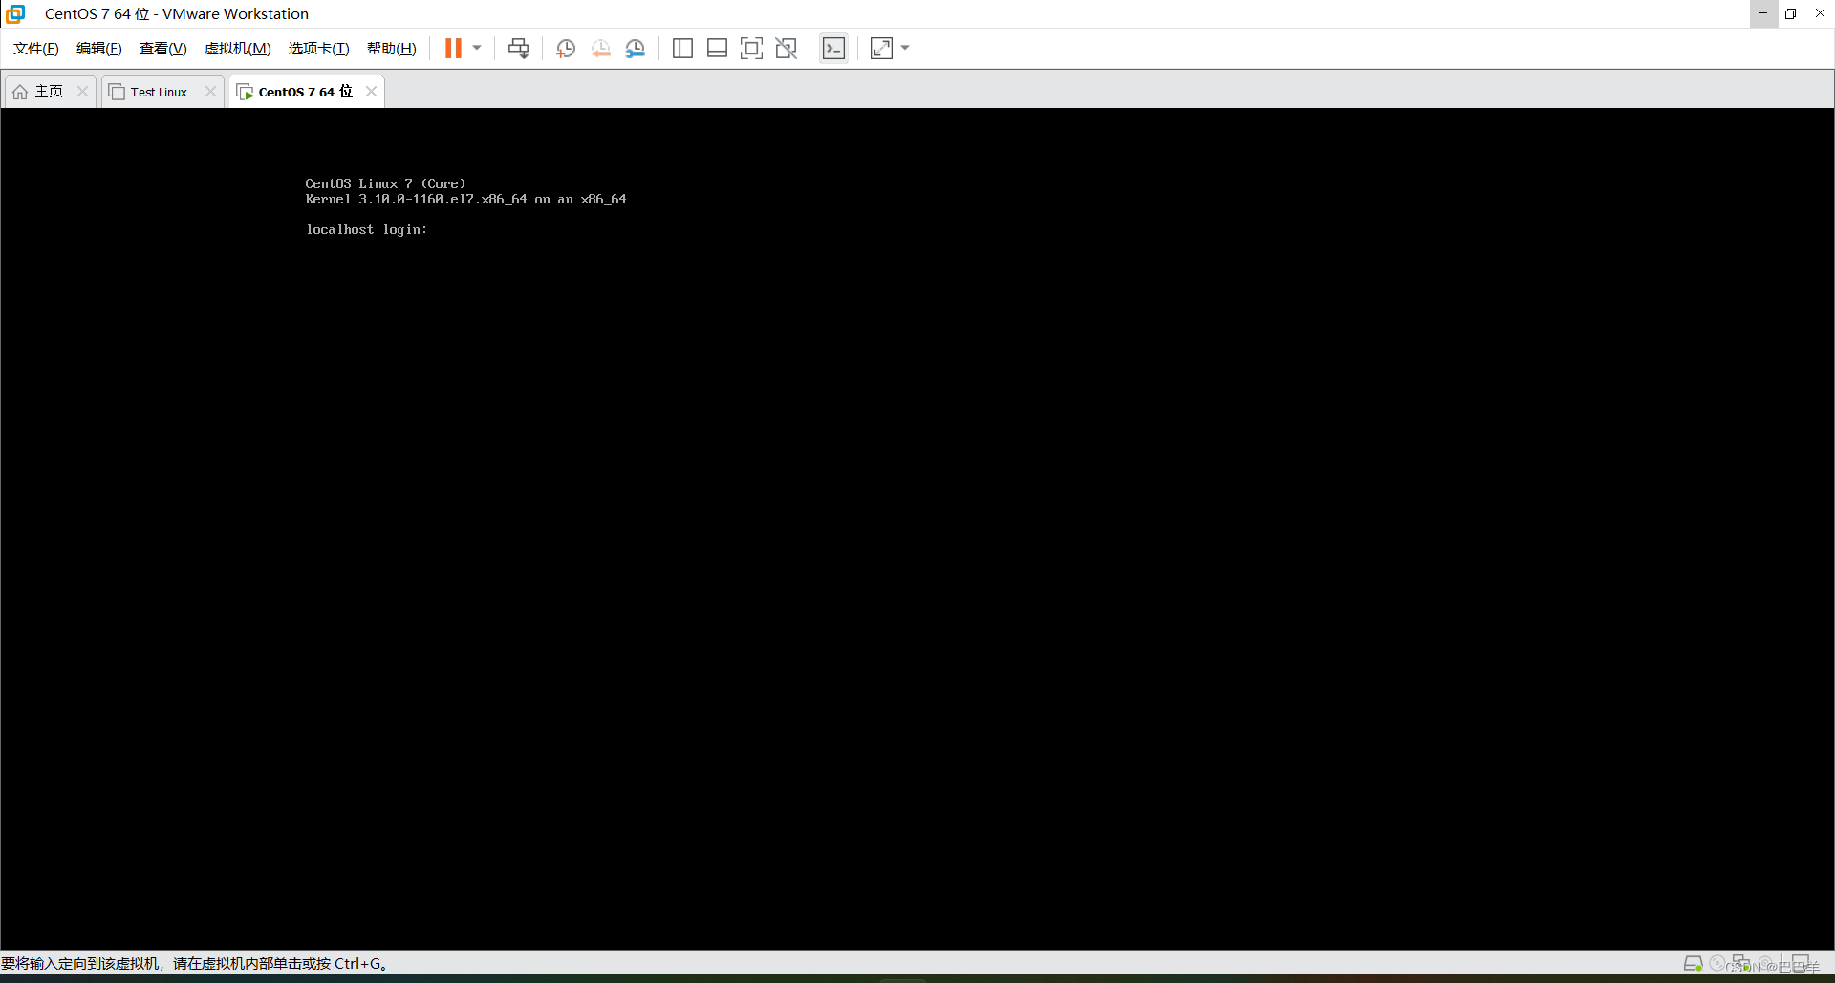
Task: Expand the 帮助(H) help menu
Action: tap(391, 48)
